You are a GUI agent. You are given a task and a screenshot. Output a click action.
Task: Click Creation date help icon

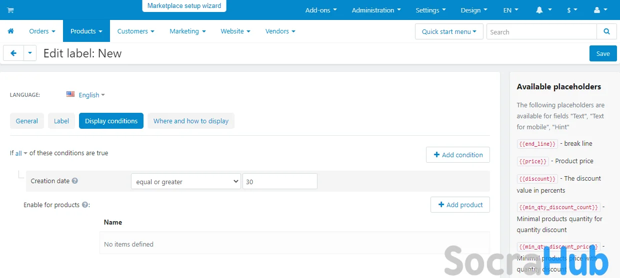tap(75, 181)
